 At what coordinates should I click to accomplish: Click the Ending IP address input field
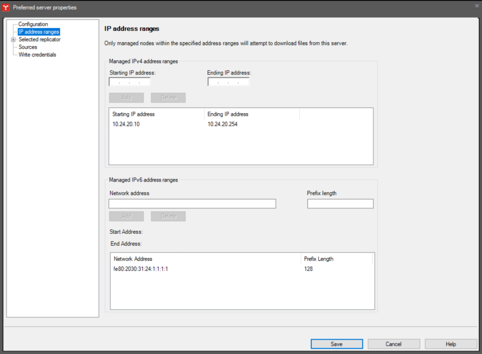[x=228, y=82]
